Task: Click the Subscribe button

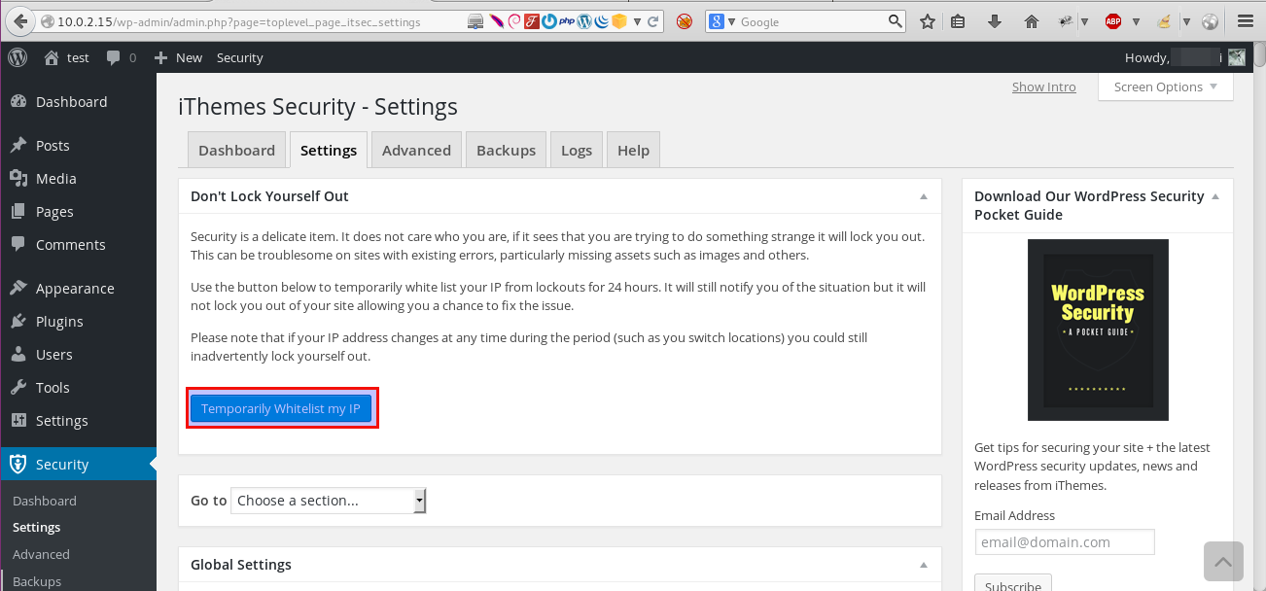Action: (1012, 583)
